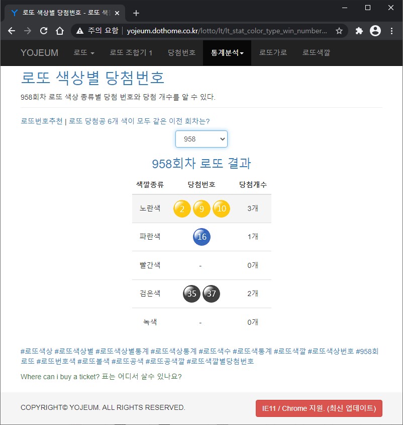Click the browser back arrow
This screenshot has width=403, height=425.
coord(12,31)
